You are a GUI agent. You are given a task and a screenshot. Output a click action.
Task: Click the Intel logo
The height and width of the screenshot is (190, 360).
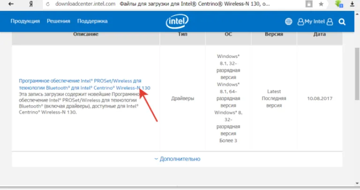pyautogui.click(x=177, y=22)
